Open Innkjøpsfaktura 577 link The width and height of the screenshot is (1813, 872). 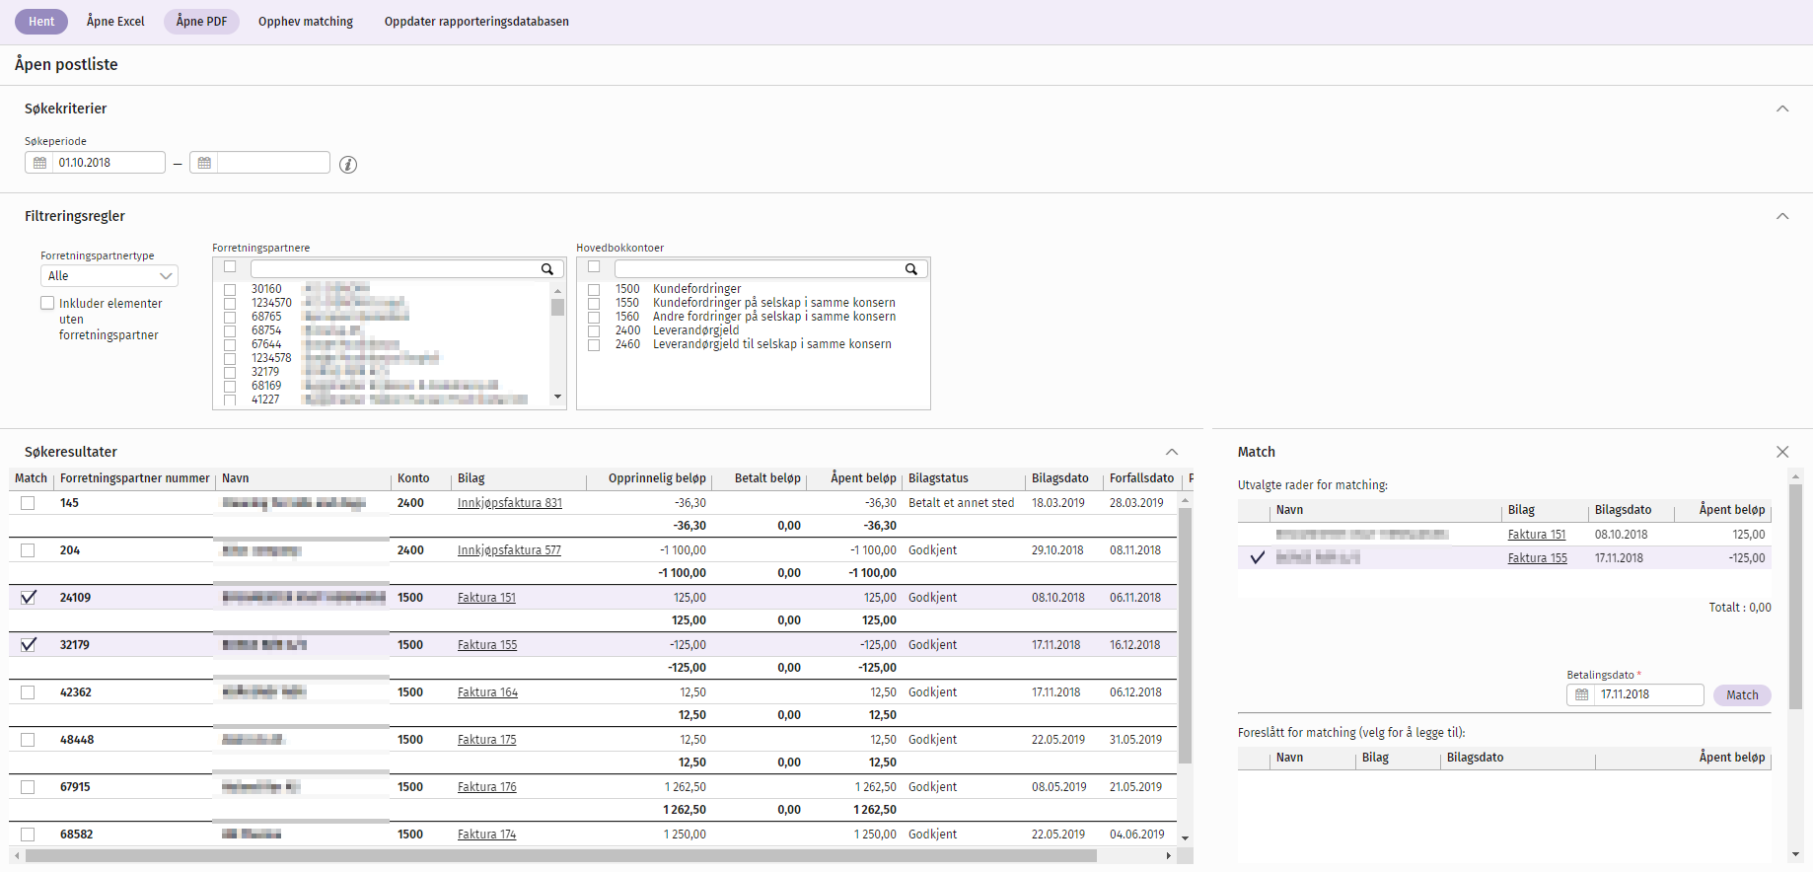[509, 550]
